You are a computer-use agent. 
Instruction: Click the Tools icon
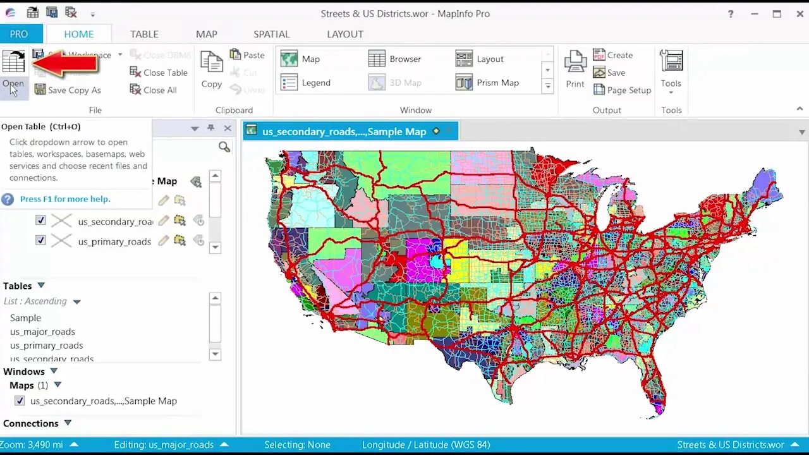point(671,61)
